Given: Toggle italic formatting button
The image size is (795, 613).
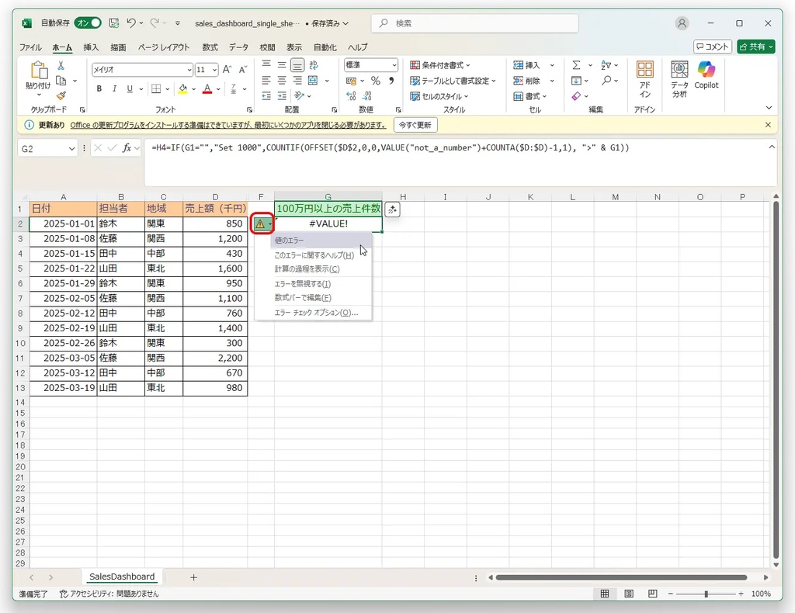Looking at the screenshot, I should 114,88.
